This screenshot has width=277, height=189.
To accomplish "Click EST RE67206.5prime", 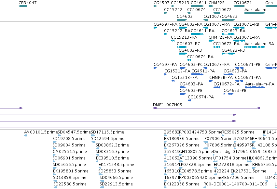I will (223, 181).
